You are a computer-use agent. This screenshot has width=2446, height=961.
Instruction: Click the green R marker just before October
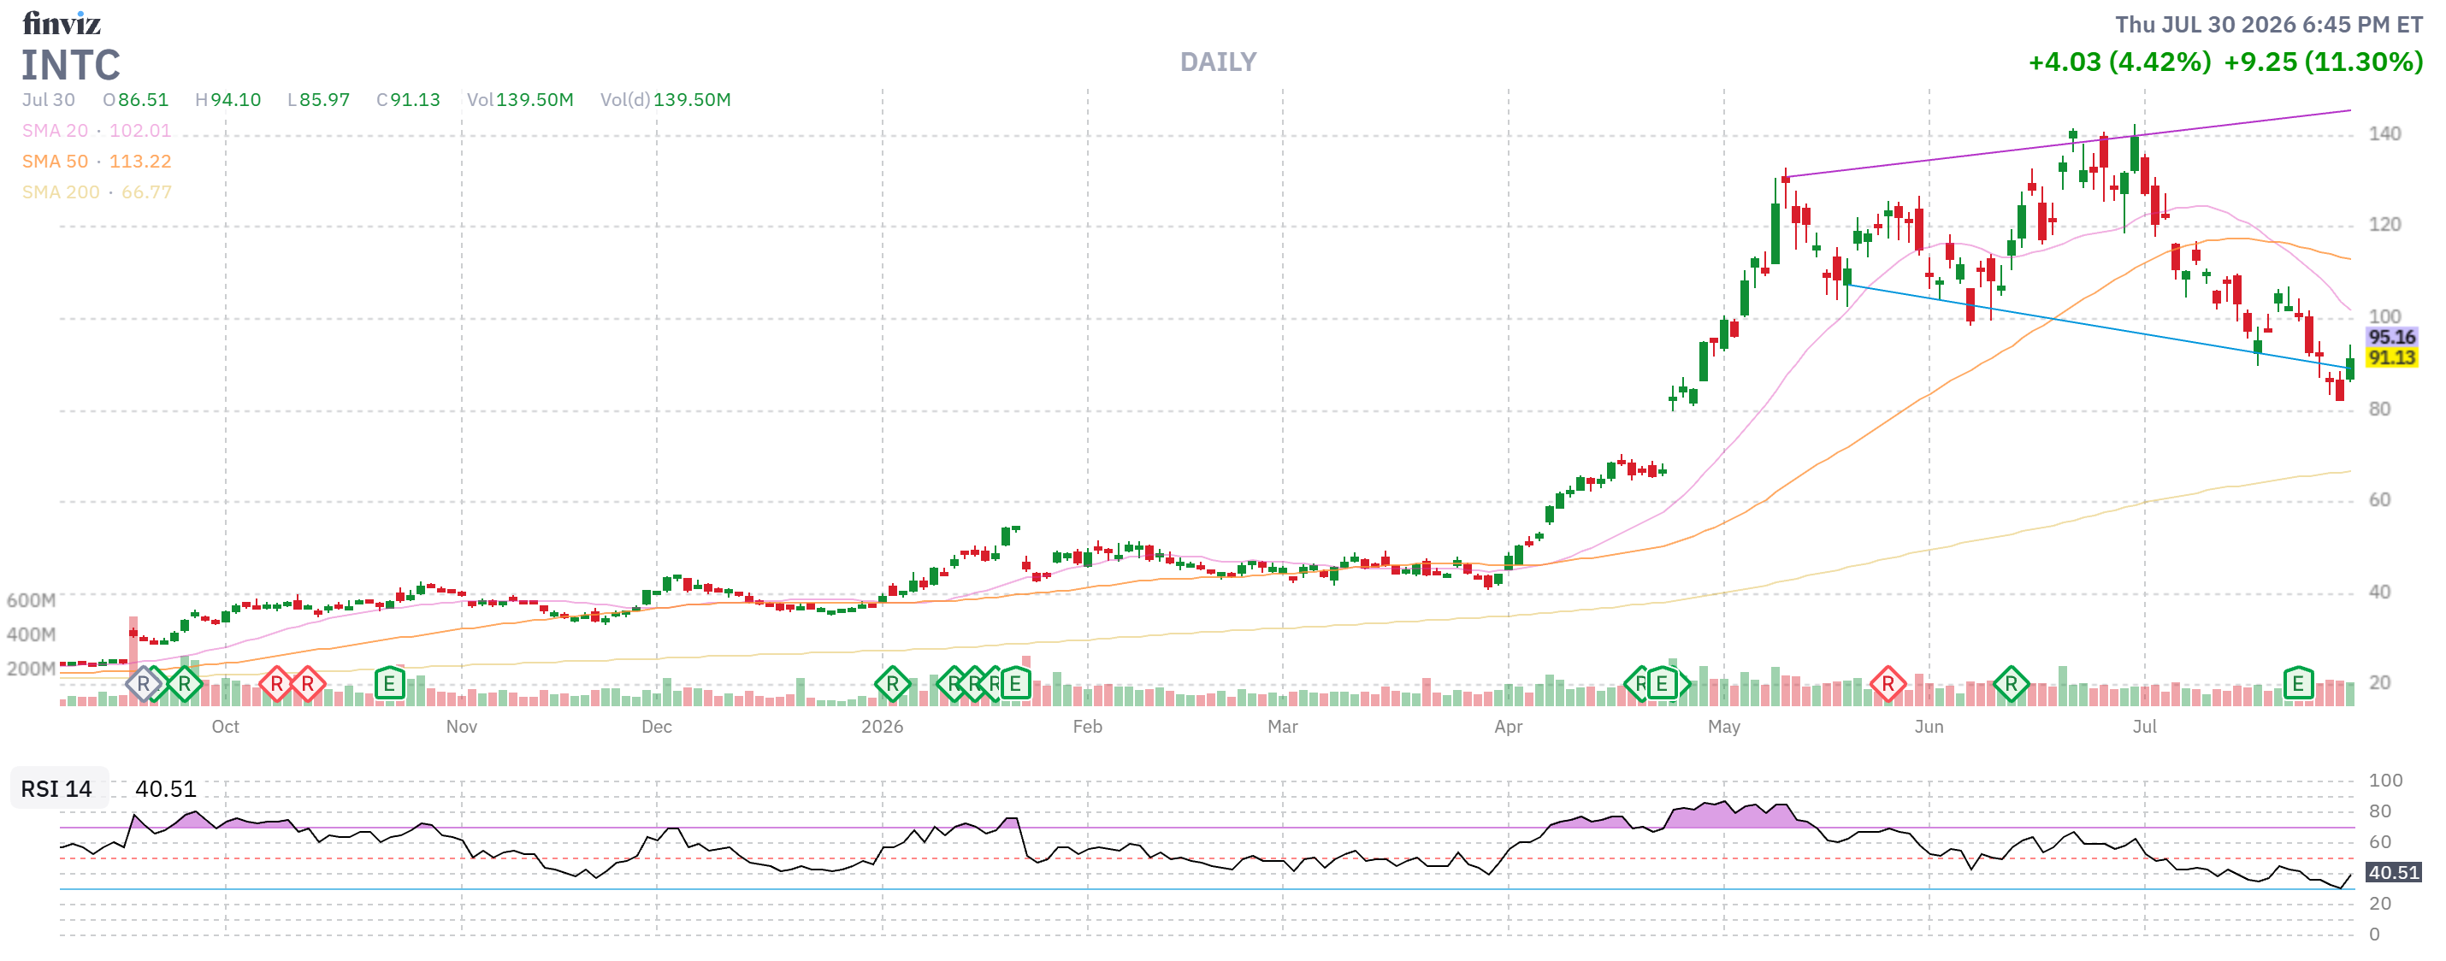coord(184,684)
